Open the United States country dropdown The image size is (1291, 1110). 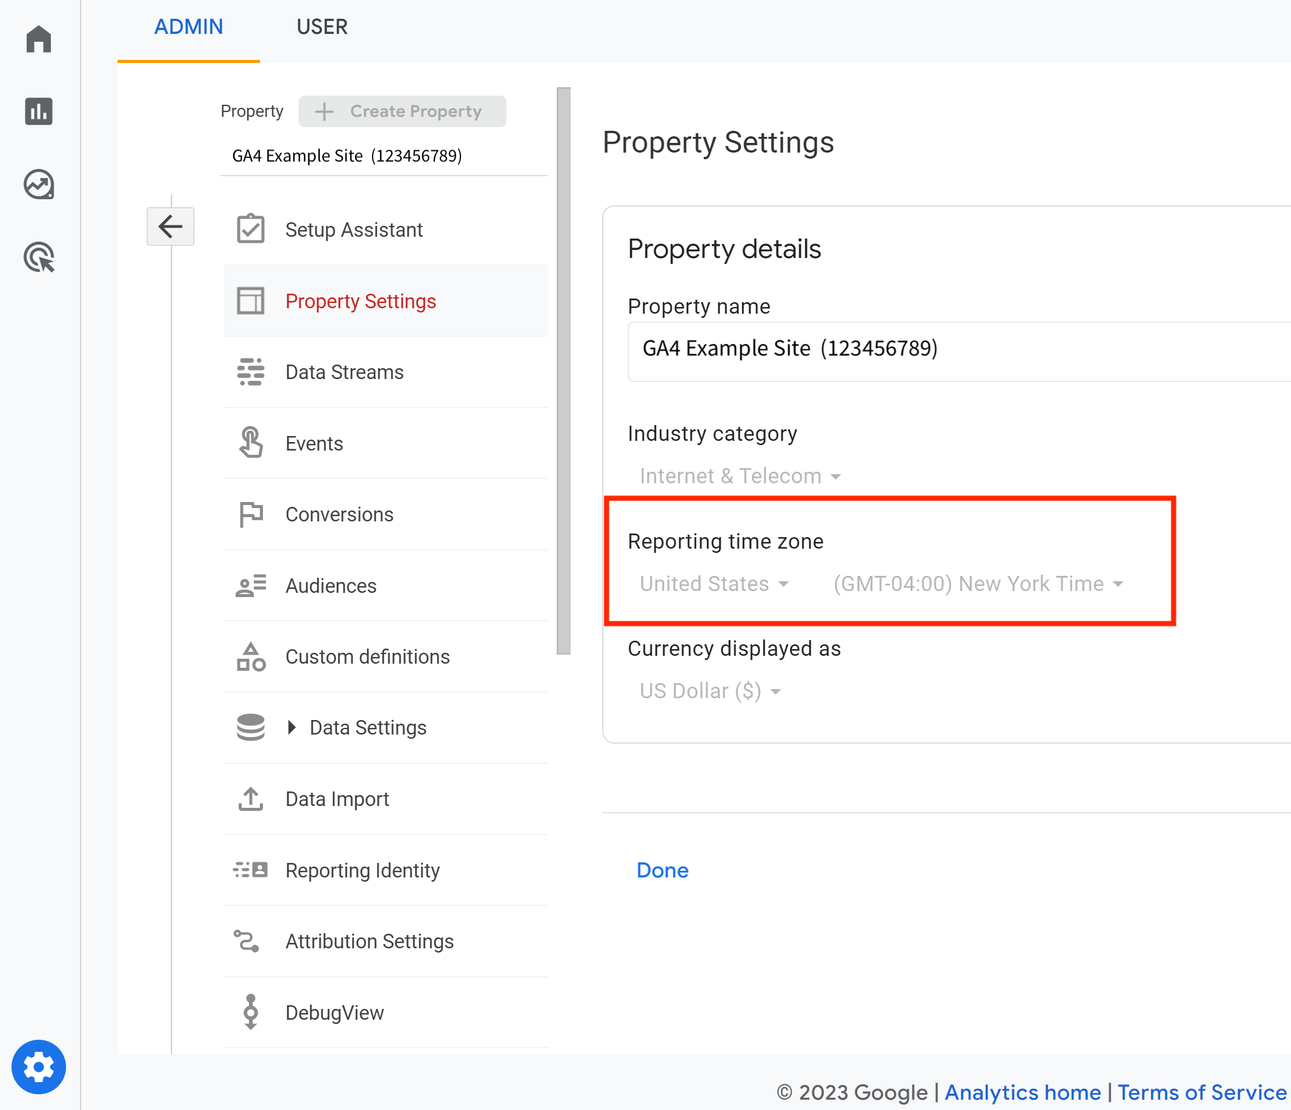(x=714, y=584)
